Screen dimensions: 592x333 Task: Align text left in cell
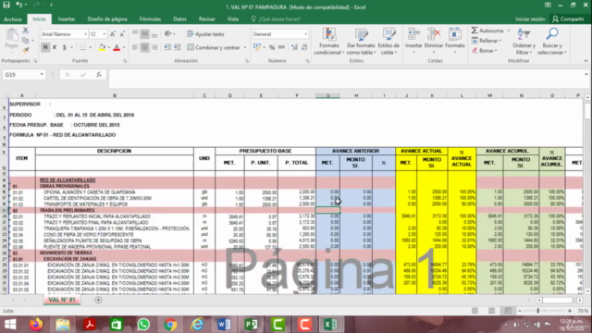(x=135, y=47)
